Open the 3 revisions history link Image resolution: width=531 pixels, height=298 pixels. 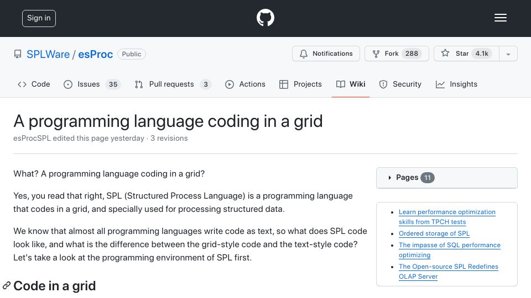coord(169,139)
